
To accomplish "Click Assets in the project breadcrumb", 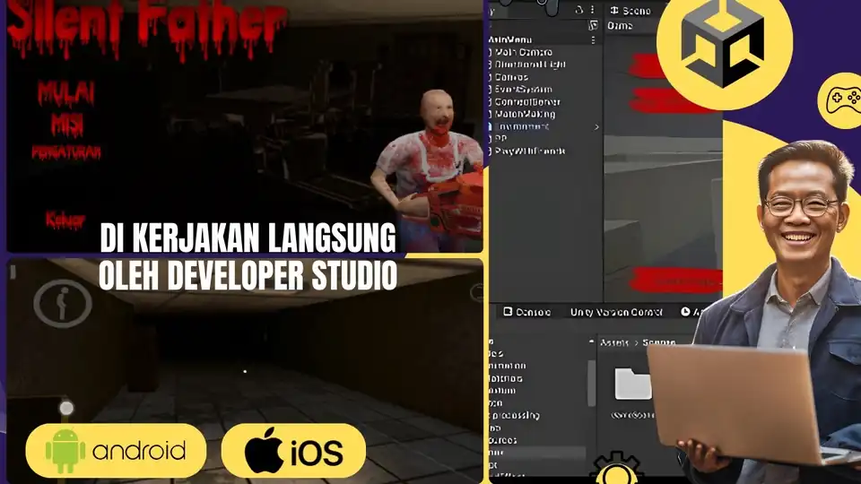I will point(614,342).
